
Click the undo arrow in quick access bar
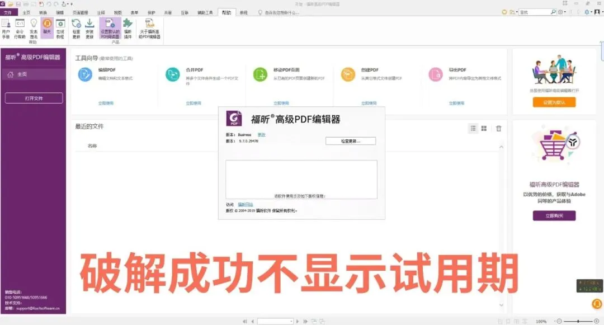(x=49, y=4)
